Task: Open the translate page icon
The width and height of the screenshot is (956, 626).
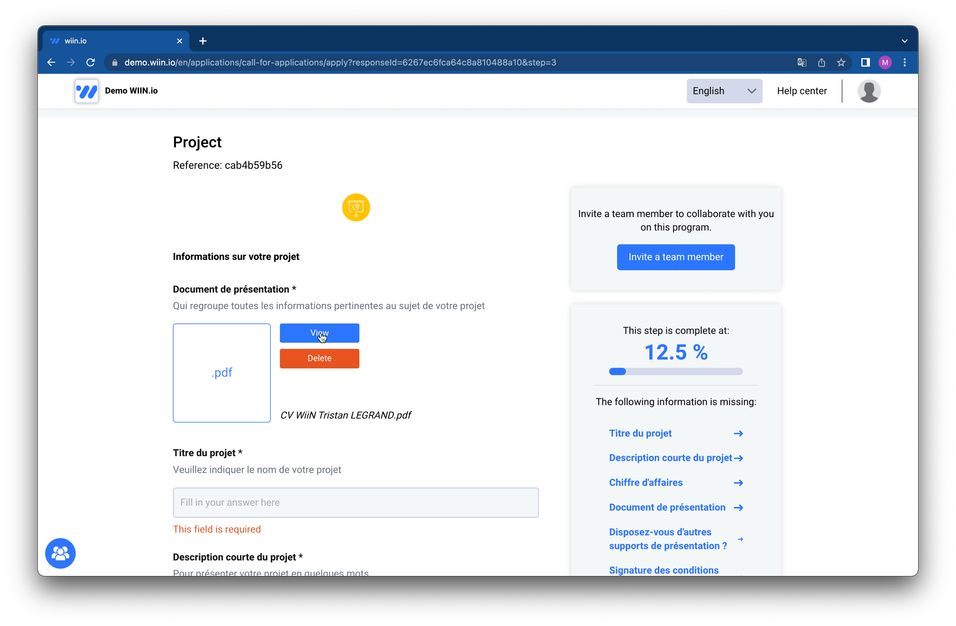Action: 801,62
